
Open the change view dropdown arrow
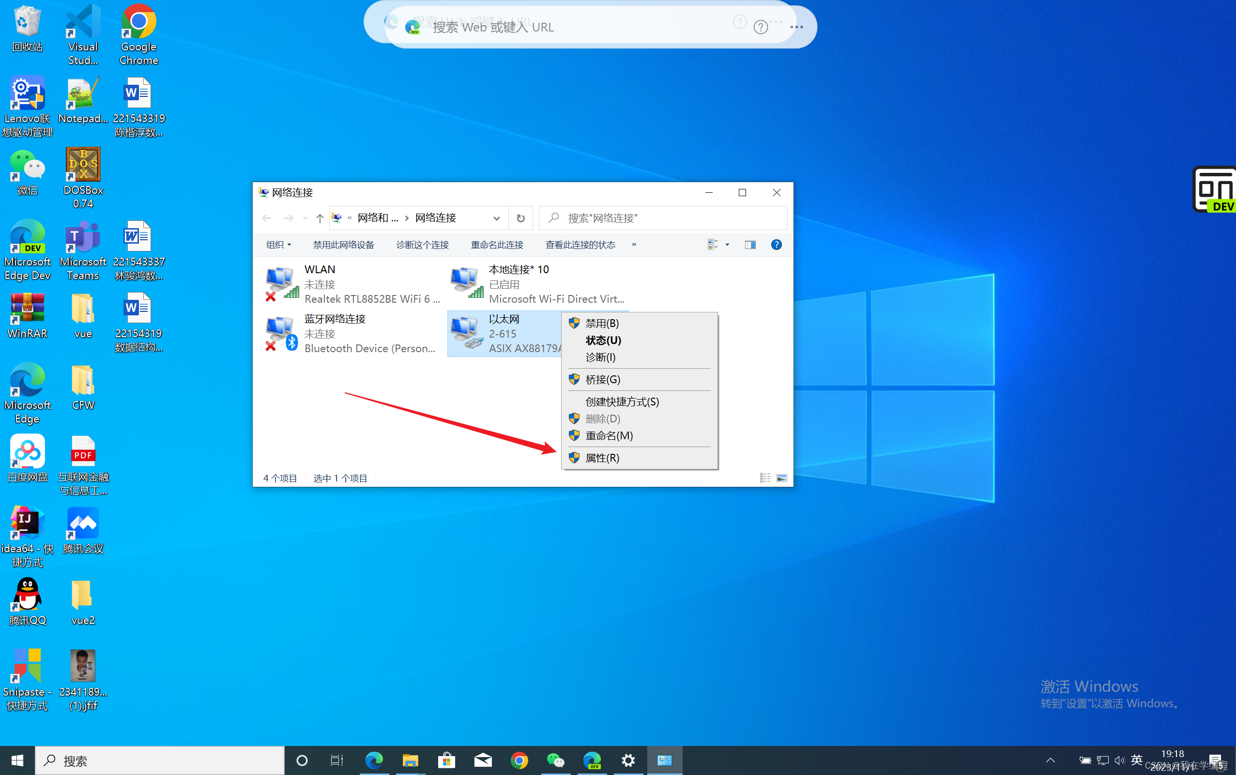click(x=727, y=245)
